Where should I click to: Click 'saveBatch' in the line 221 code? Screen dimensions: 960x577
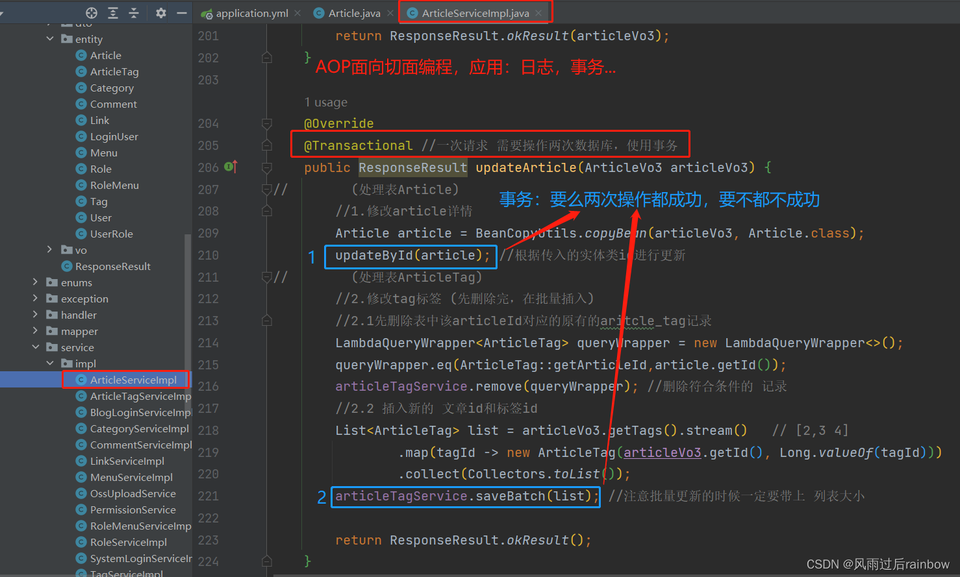click(x=511, y=496)
